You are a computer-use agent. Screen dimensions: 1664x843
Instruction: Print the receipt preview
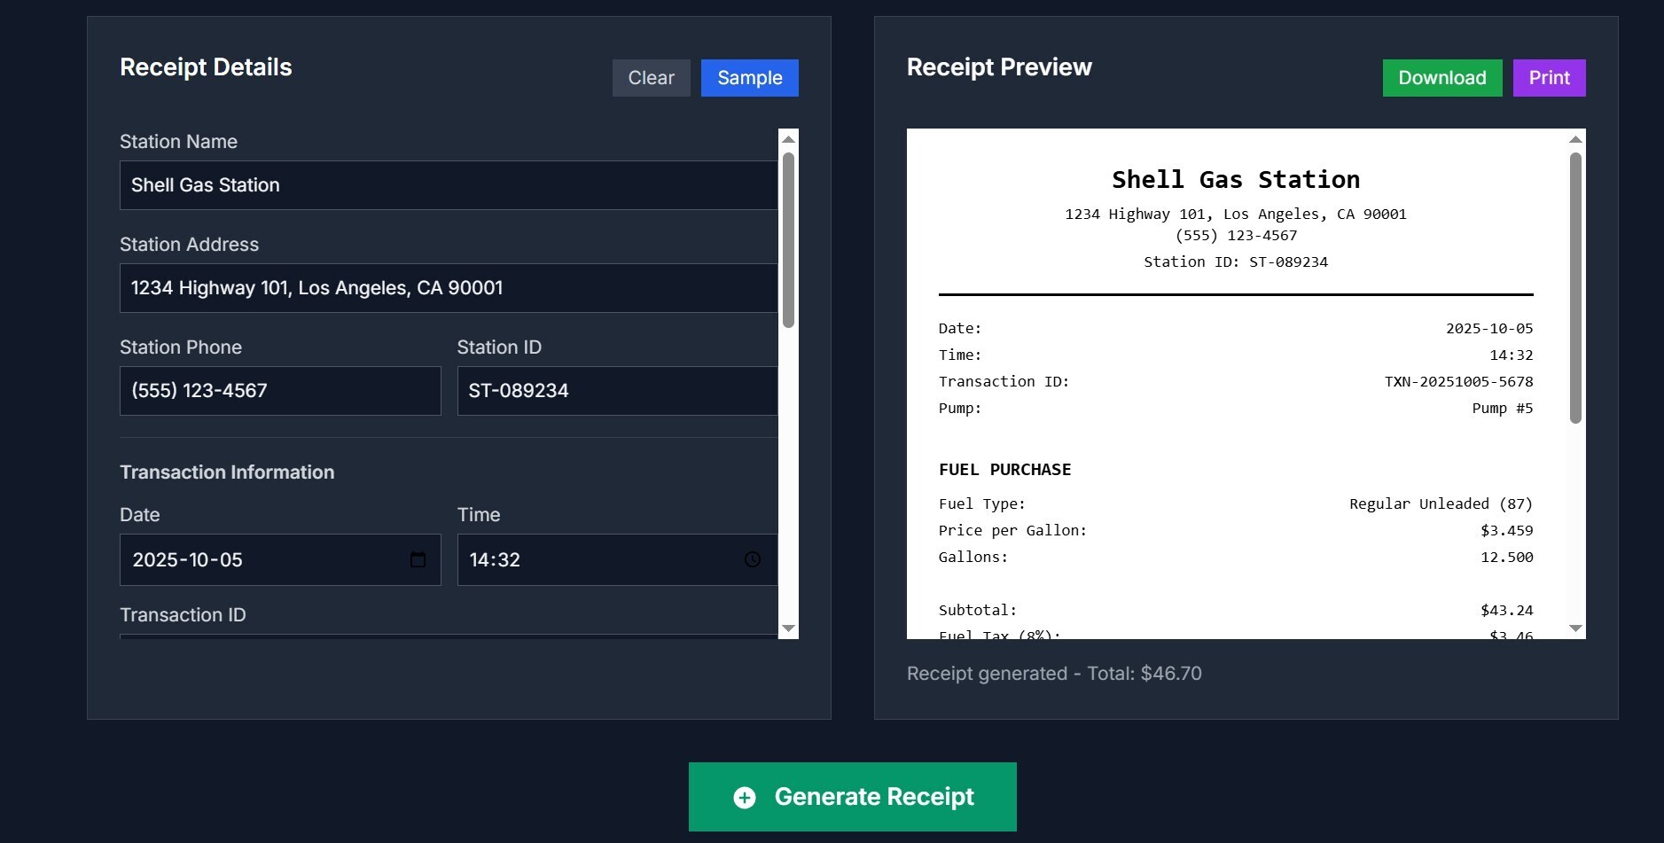point(1549,78)
